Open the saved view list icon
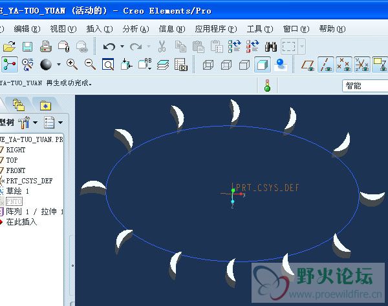Viewport: 388px width, 306px height. click(x=145, y=65)
